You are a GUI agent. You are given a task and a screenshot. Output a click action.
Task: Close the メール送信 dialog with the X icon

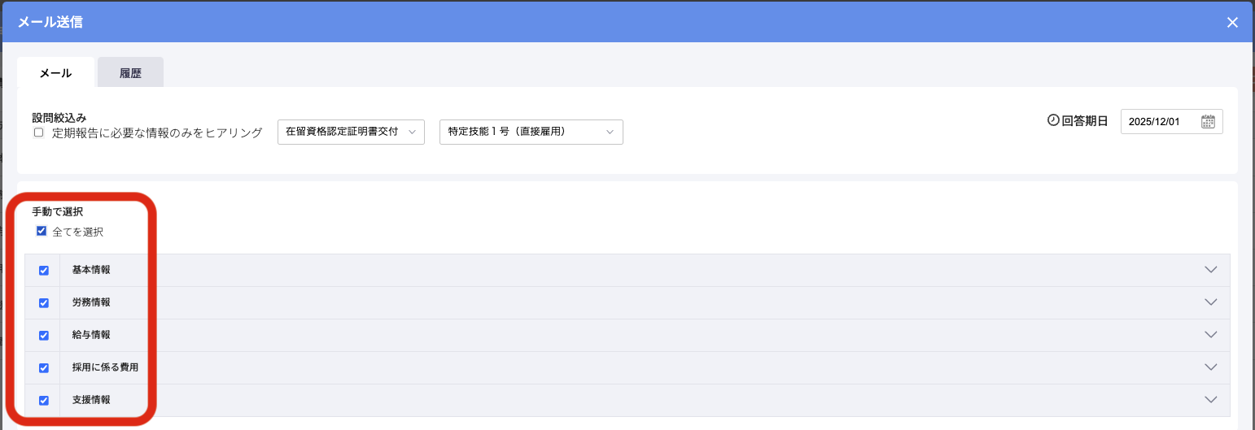1232,23
